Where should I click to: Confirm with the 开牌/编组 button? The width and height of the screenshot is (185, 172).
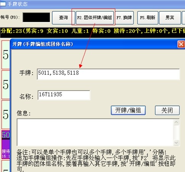[128, 110]
